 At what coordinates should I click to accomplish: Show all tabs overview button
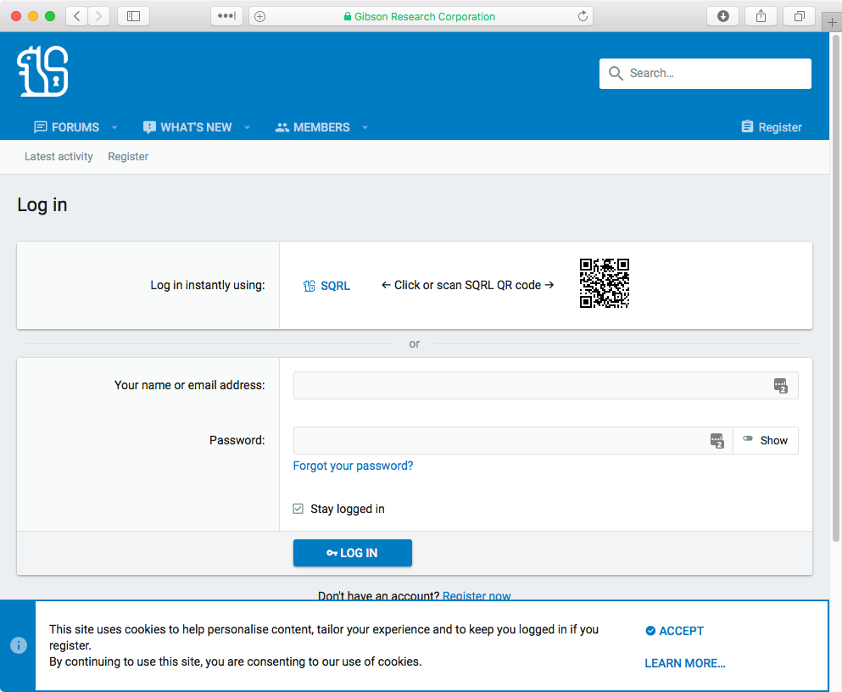[799, 16]
